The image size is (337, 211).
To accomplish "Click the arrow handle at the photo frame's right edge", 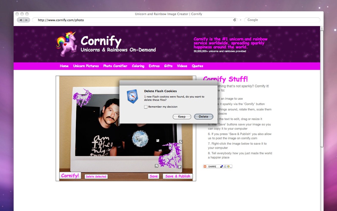I will [181, 141].
